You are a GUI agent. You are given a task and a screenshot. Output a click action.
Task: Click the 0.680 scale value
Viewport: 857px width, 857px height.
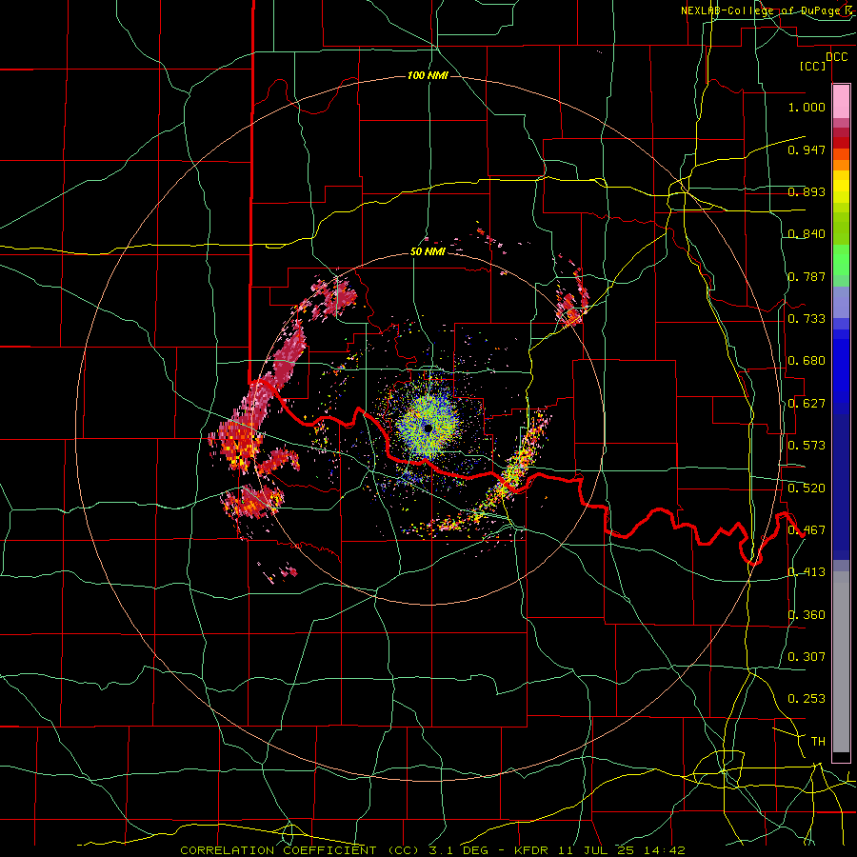point(807,361)
